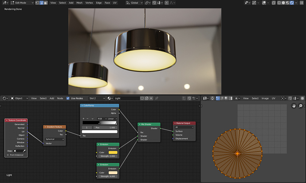Toggle the From Instancer checkbox

pyautogui.click(x=8, y=155)
